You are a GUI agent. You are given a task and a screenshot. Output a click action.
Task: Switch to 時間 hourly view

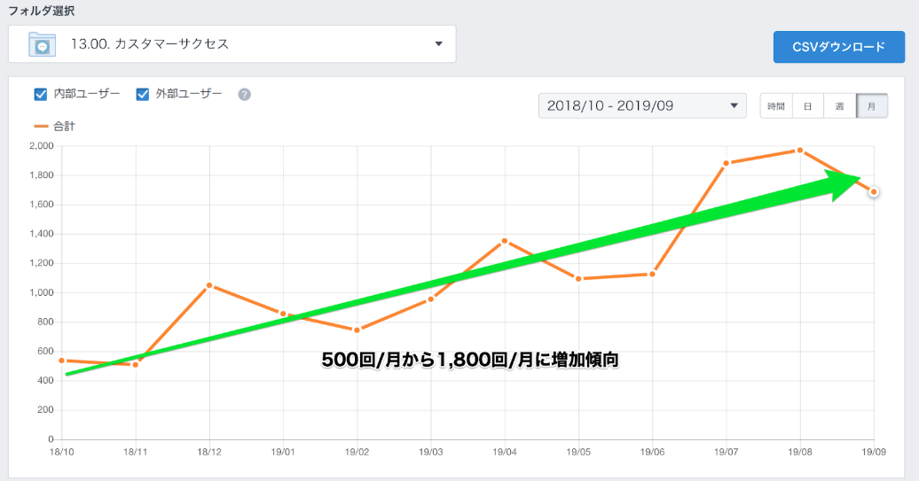click(x=775, y=106)
